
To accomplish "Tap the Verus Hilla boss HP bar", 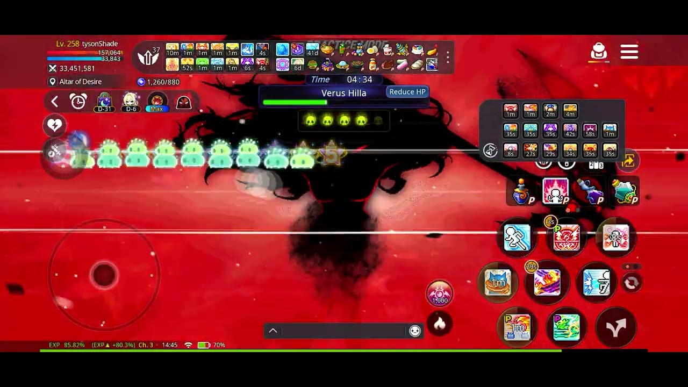I will (344, 102).
